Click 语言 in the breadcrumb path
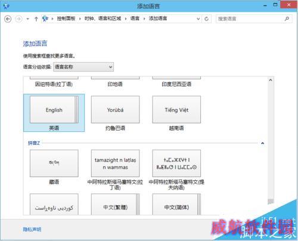The width and height of the screenshot is (298, 241). (135, 18)
